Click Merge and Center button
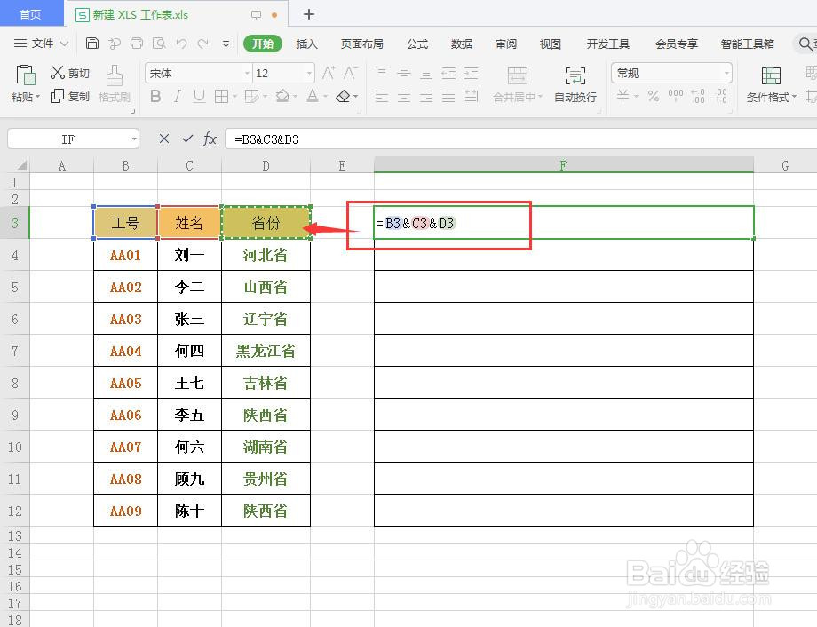The height and width of the screenshot is (627, 817). coord(518,83)
